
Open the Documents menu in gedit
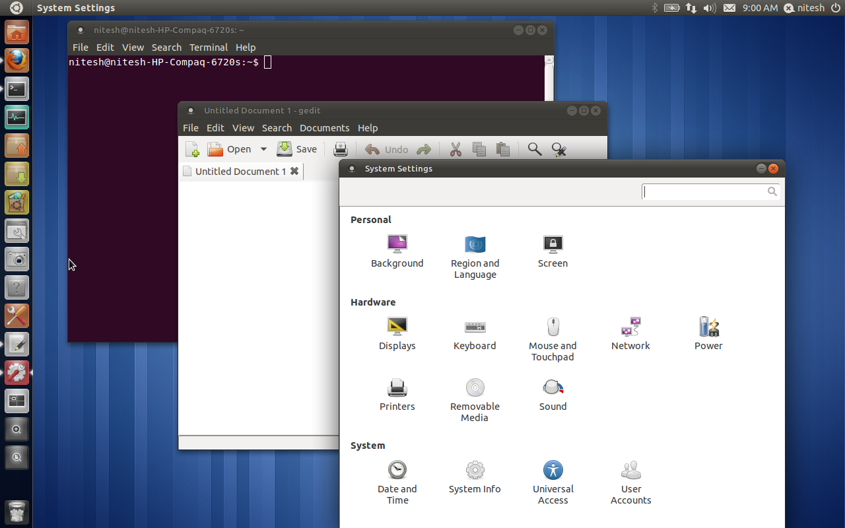[x=324, y=128]
